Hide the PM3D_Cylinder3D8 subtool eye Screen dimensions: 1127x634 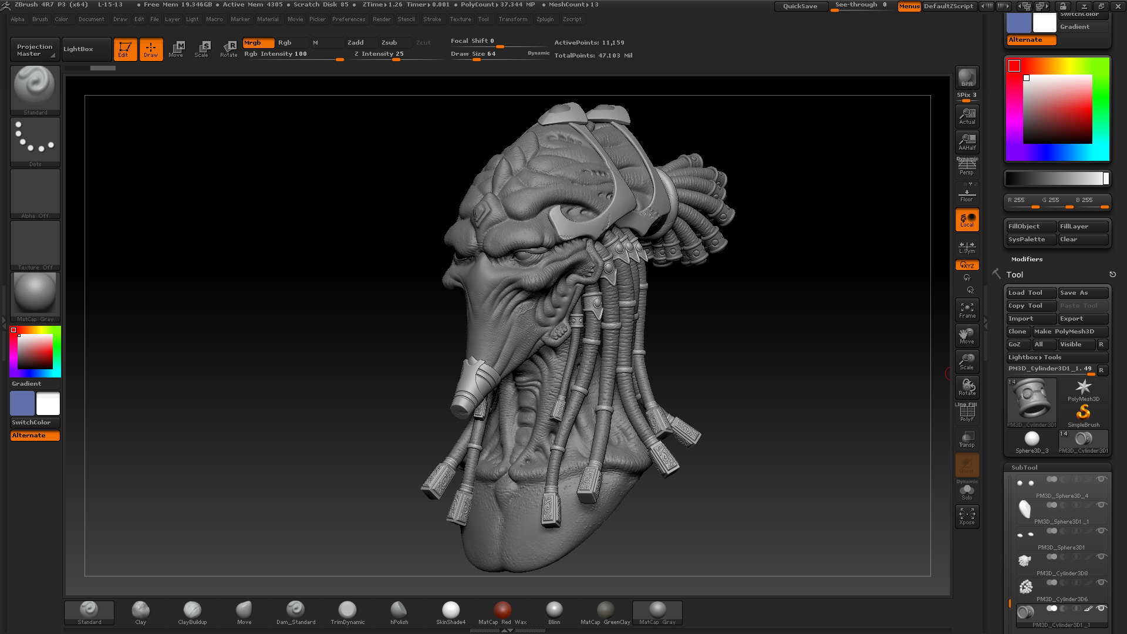pos(1102,557)
